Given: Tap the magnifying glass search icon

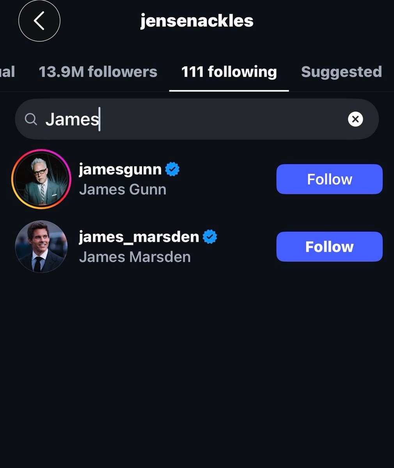Looking at the screenshot, I should point(31,119).
